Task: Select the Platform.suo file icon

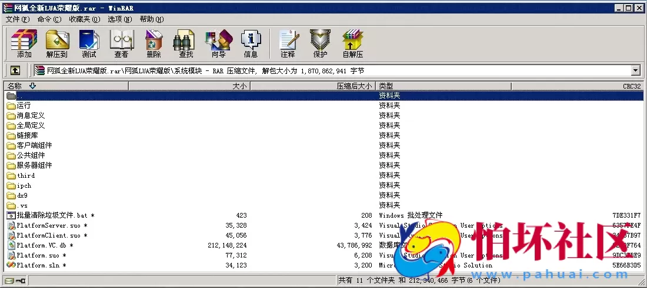Action: (x=11, y=255)
